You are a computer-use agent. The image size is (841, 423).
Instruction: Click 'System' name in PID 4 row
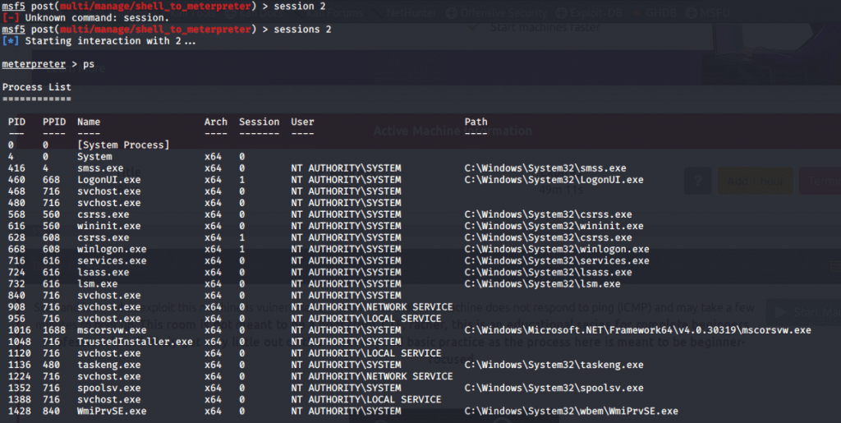tap(94, 157)
